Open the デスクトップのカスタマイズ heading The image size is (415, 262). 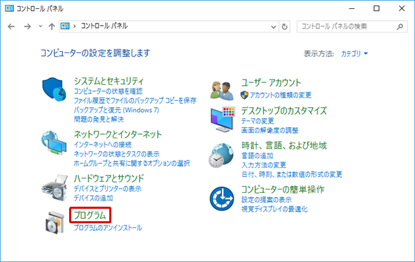284,111
